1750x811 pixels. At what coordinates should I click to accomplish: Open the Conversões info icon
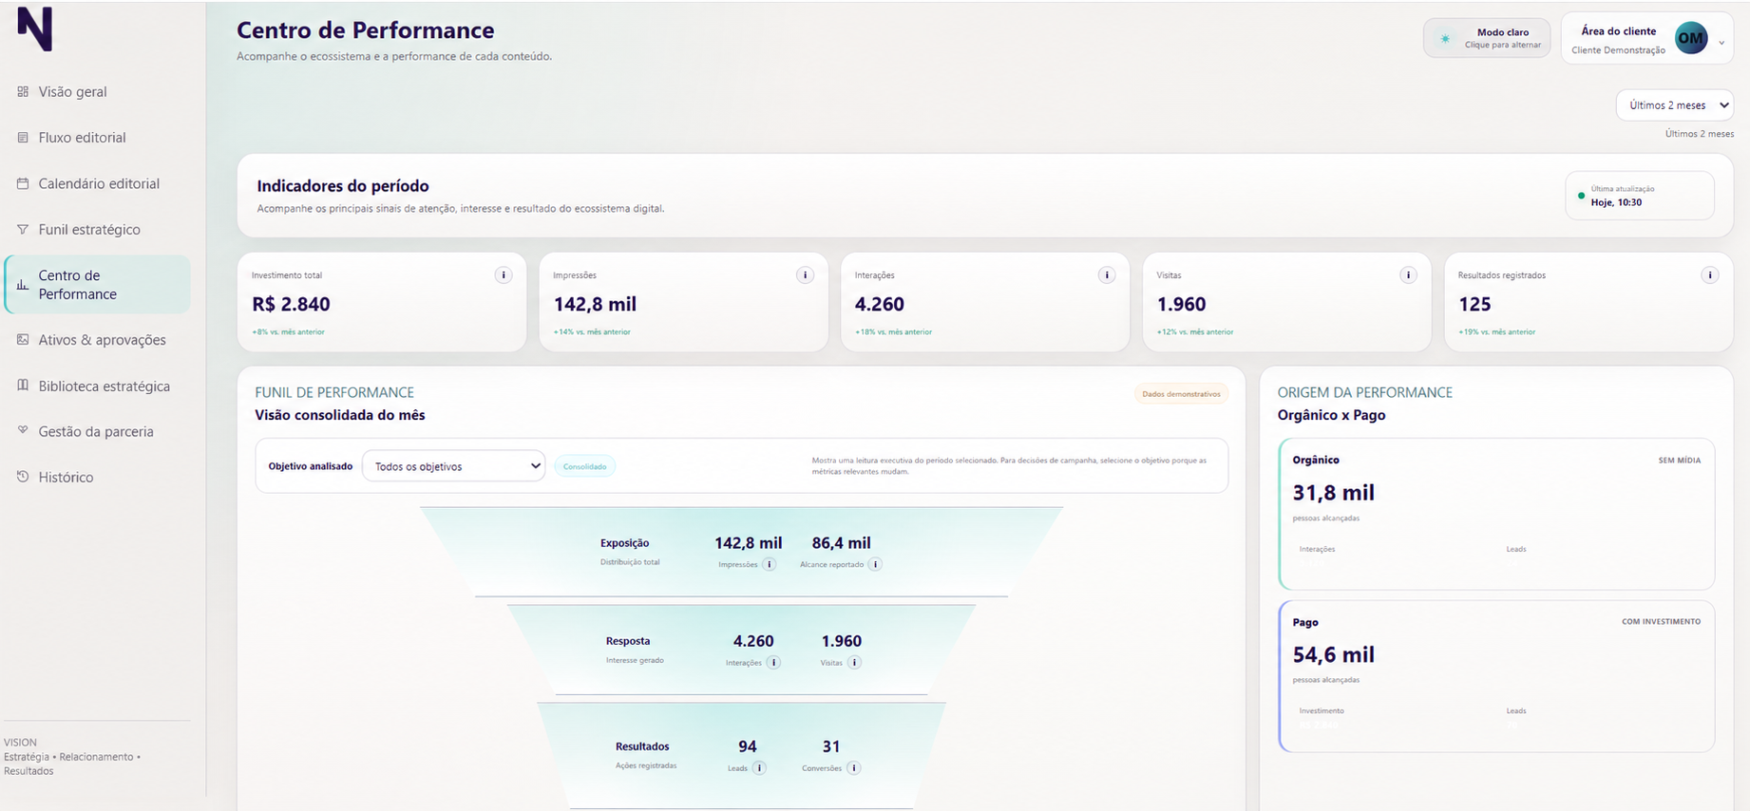854,768
